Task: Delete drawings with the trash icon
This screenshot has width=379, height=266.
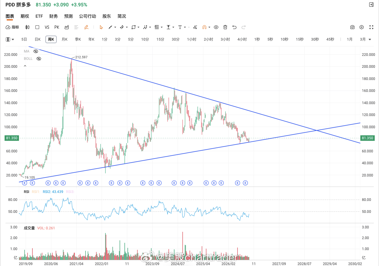Action: coord(225,27)
